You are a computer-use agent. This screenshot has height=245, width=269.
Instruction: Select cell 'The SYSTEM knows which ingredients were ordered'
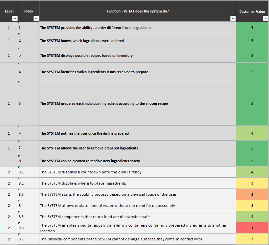click(138, 40)
